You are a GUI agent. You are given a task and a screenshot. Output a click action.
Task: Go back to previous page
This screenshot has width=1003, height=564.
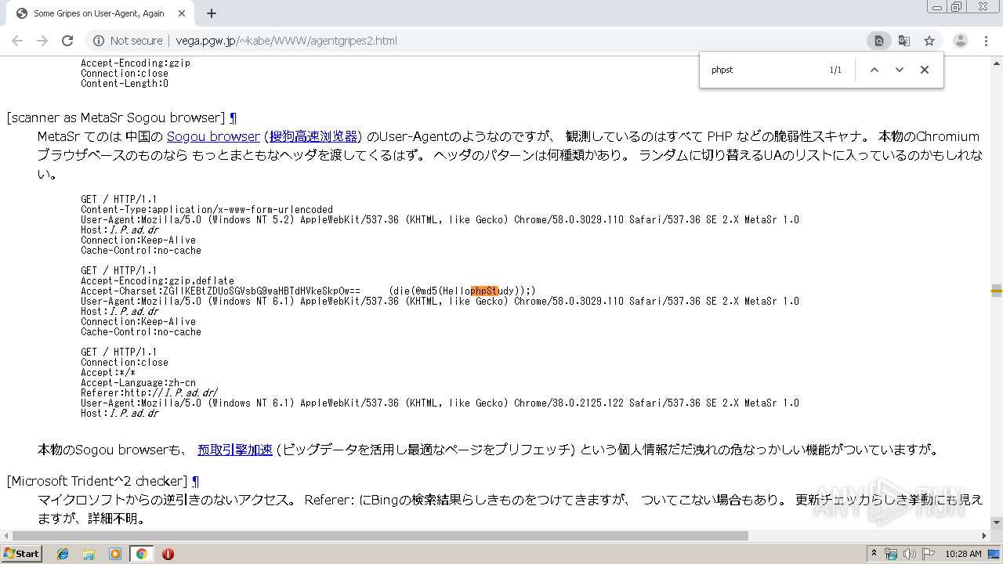point(17,41)
